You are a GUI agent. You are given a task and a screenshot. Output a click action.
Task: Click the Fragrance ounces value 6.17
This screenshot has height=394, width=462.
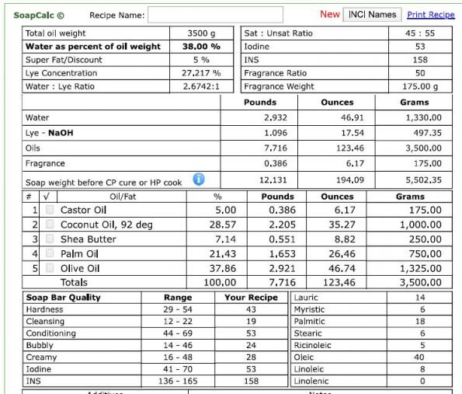(x=355, y=163)
